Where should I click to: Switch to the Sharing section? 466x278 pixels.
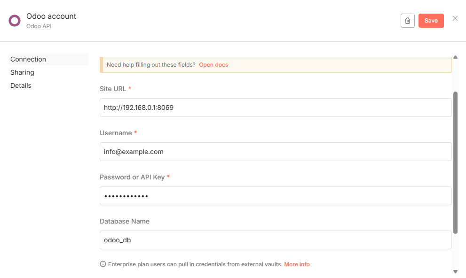[22, 72]
